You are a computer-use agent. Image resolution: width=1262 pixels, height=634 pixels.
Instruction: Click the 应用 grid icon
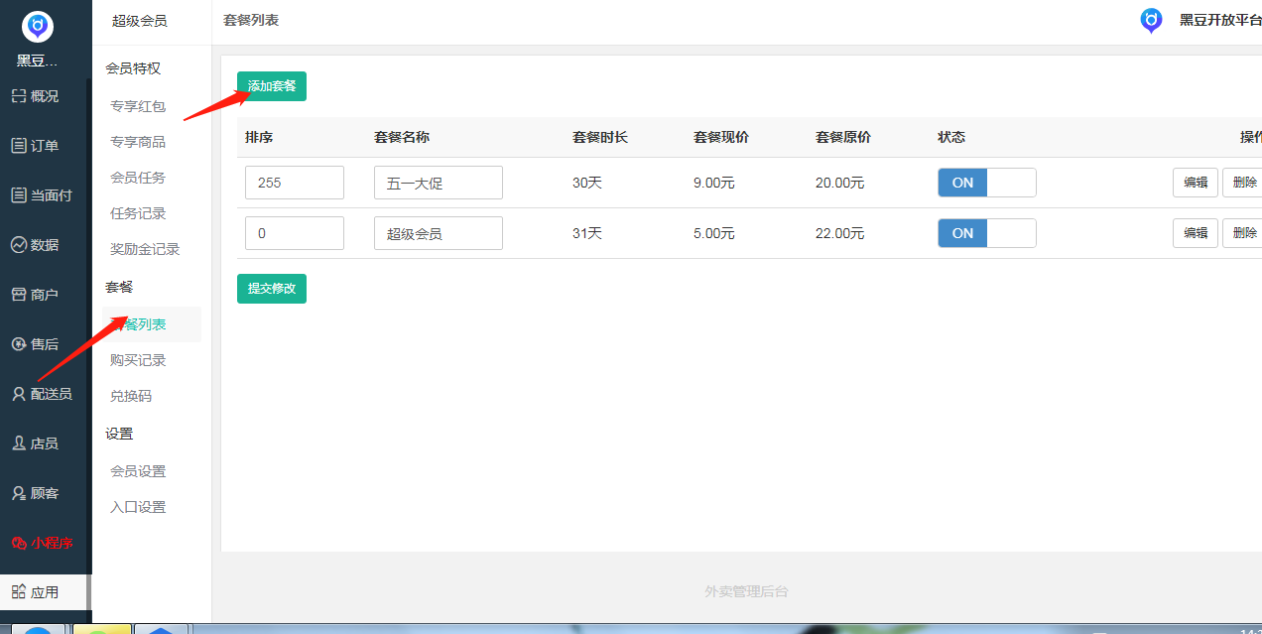click(x=18, y=592)
